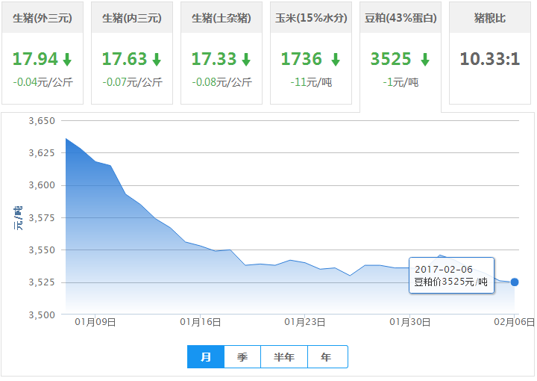Click the -1元/吨 change text
Image resolution: width=537 pixels, height=381 pixels.
[401, 82]
